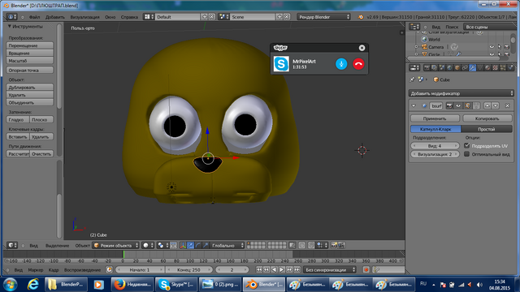Image resolution: width=520 pixels, height=292 pixels.
Task: Hide the Camera object via eye icon
Action: [492, 47]
